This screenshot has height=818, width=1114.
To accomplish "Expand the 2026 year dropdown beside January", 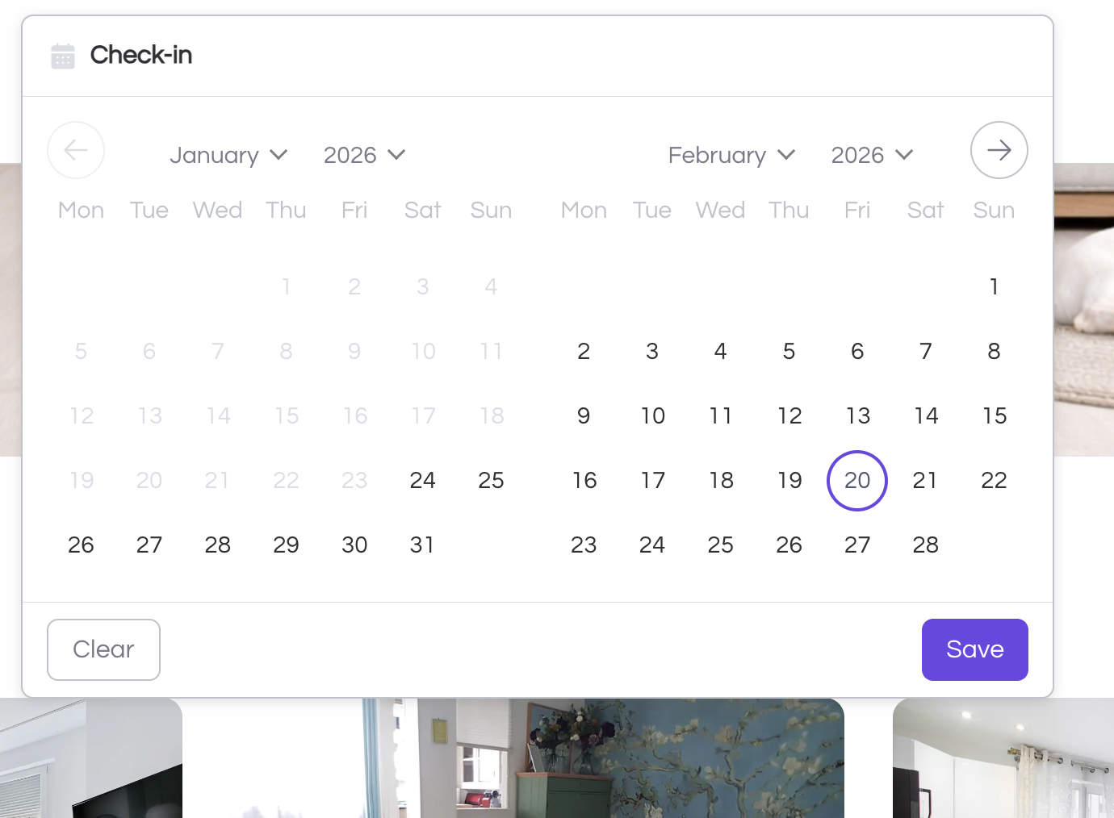I will [x=364, y=155].
